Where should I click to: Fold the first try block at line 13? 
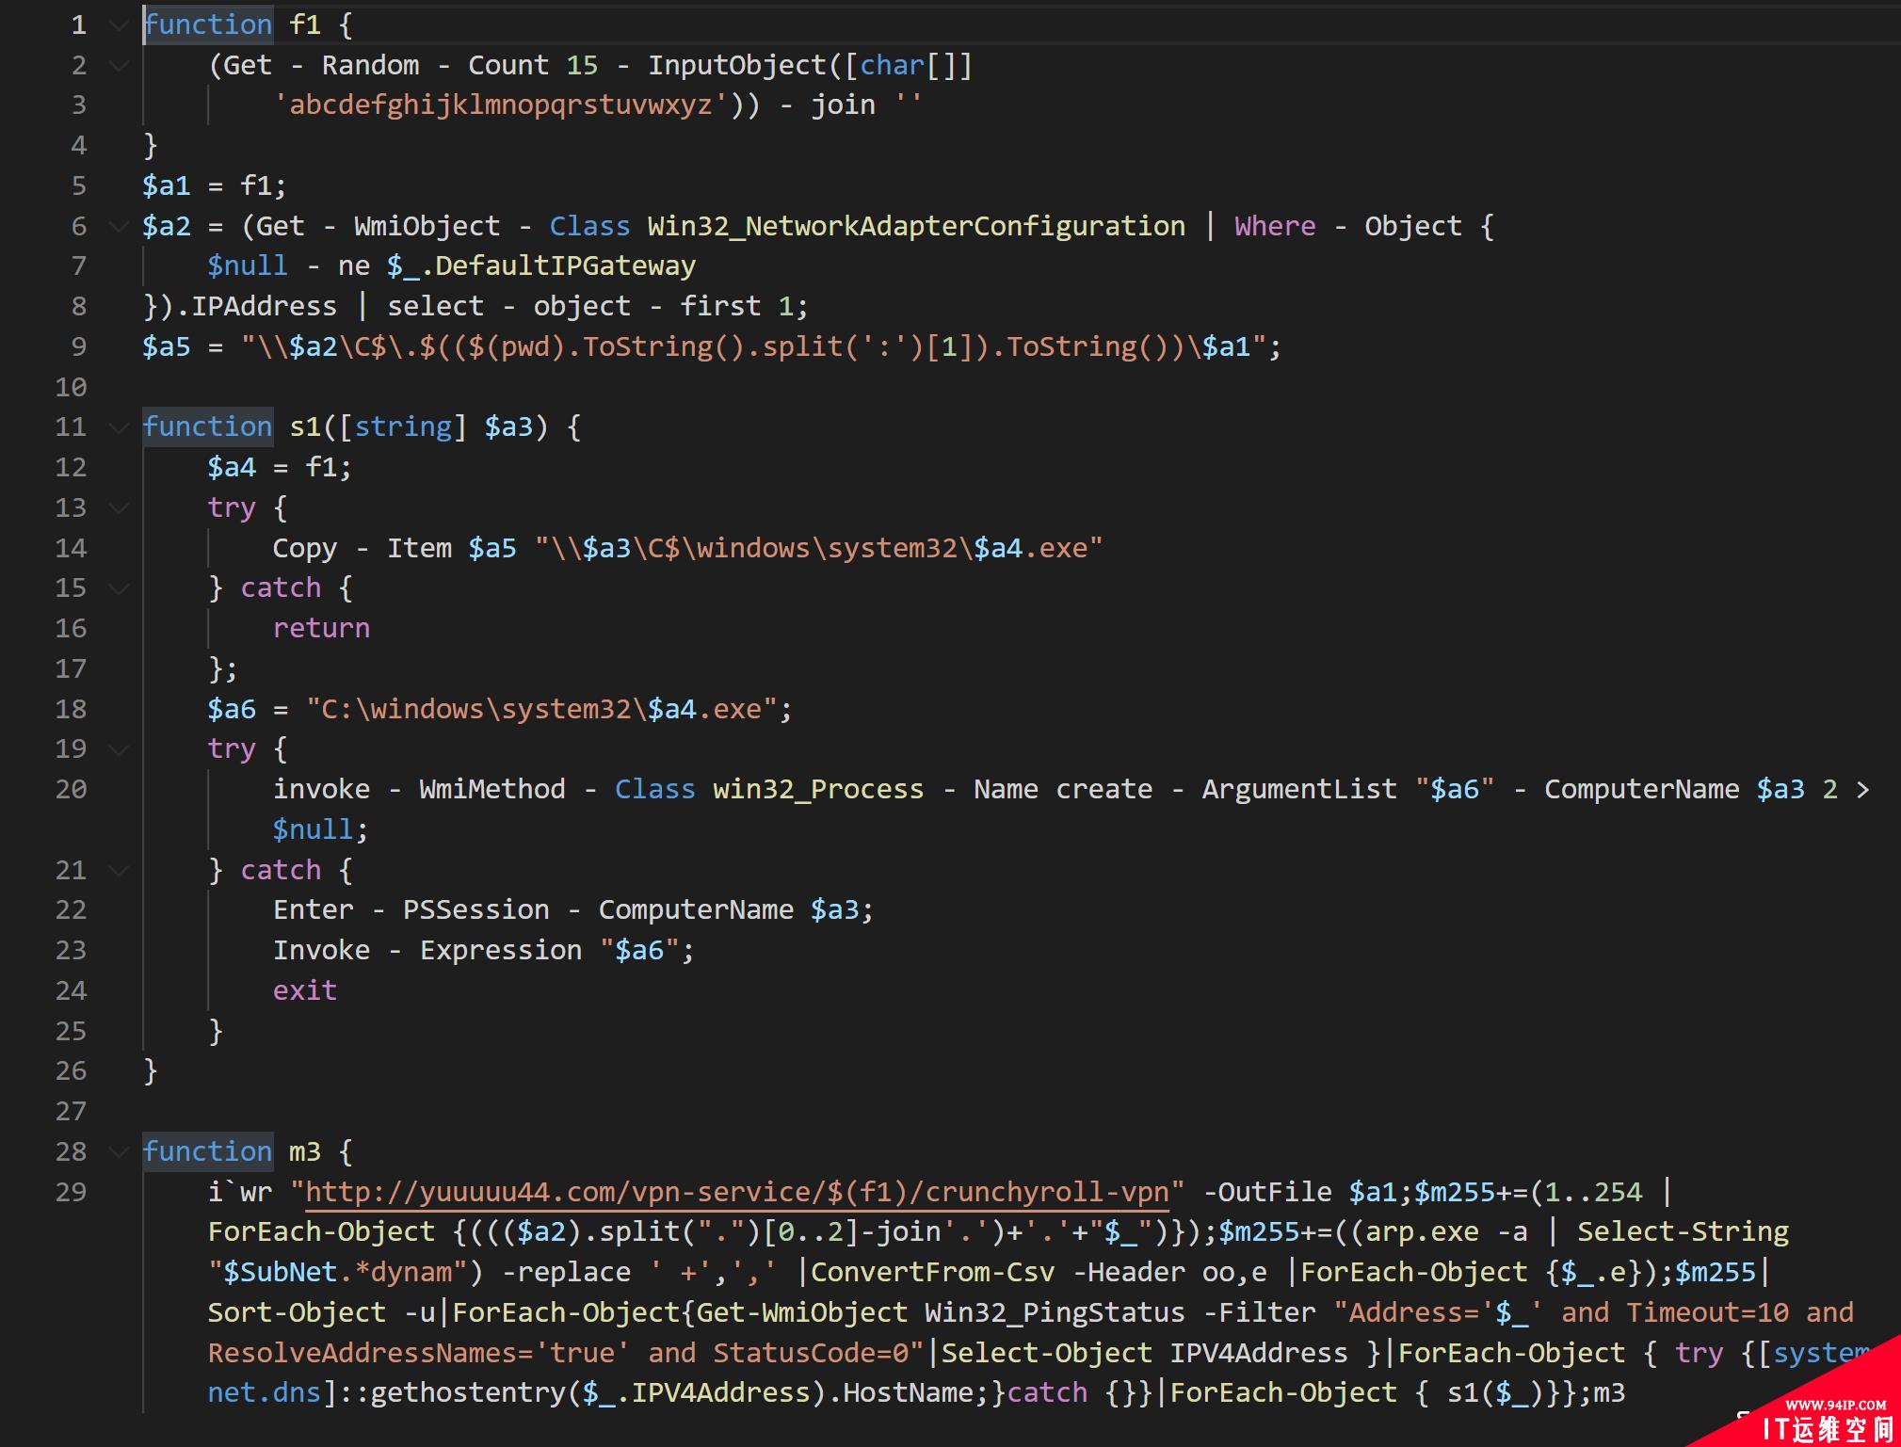coord(119,508)
